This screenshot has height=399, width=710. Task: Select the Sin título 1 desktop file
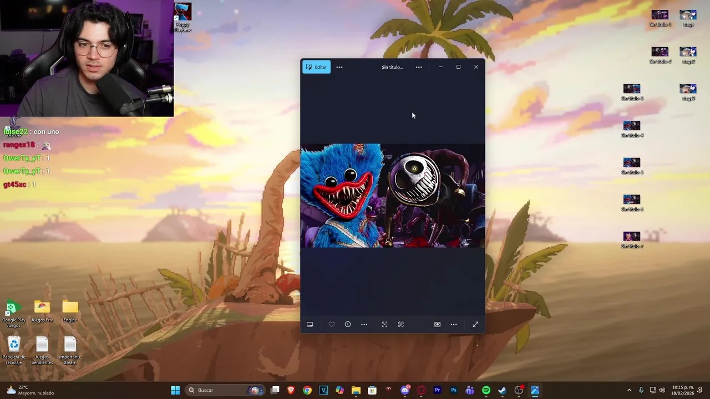click(660, 18)
